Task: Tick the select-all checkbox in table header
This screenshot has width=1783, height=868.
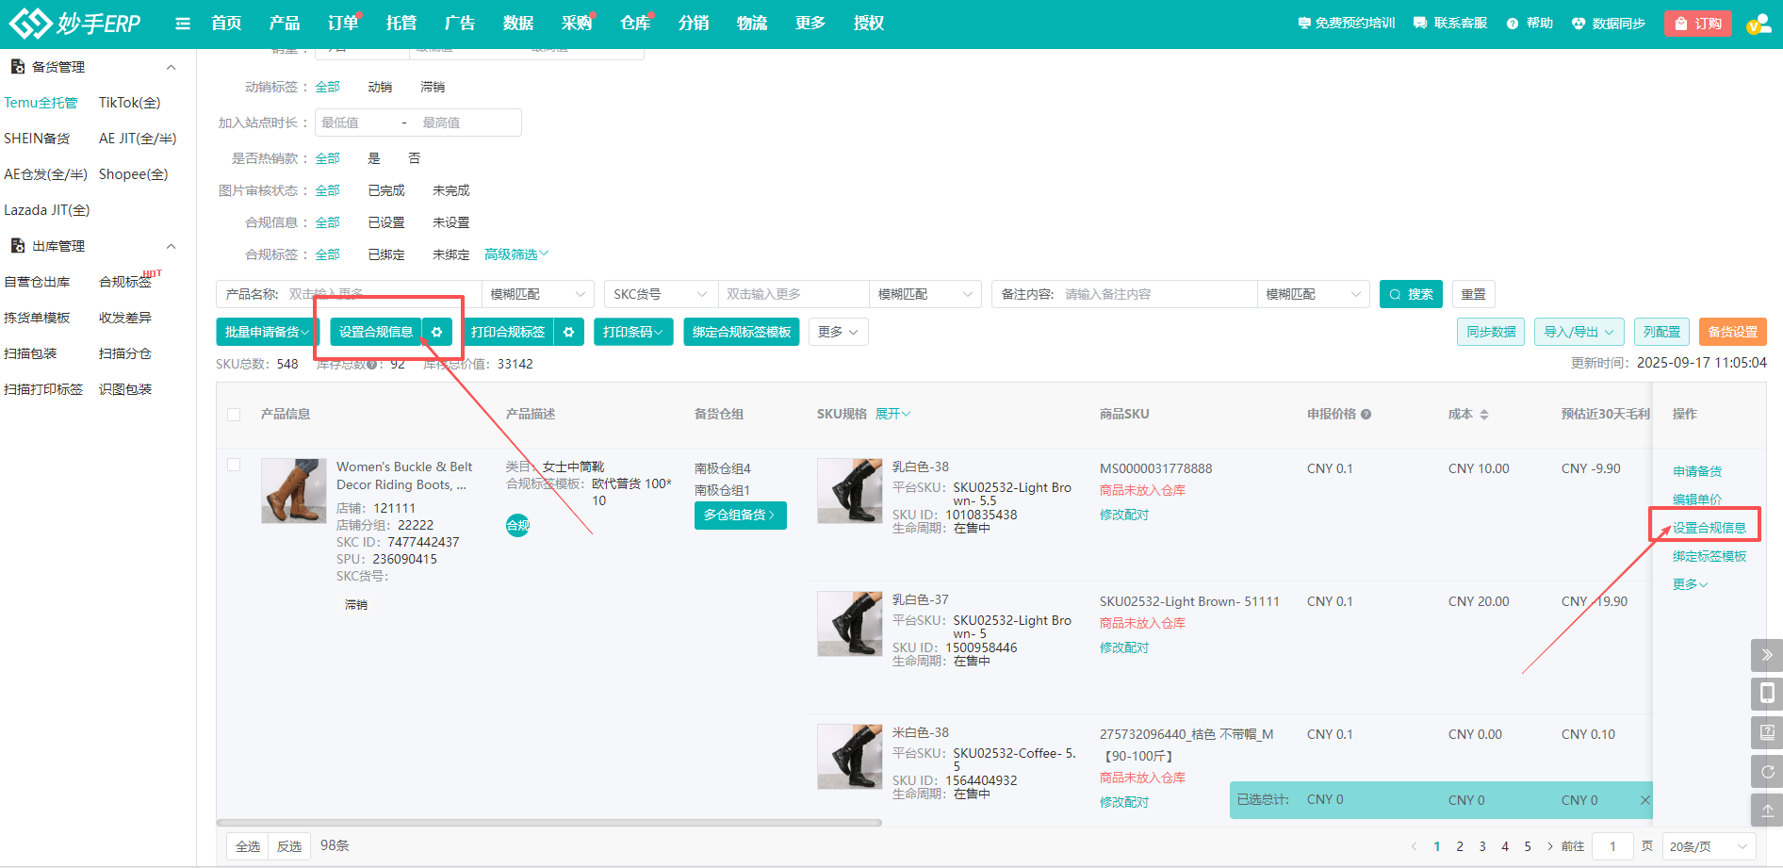Action: point(234,415)
